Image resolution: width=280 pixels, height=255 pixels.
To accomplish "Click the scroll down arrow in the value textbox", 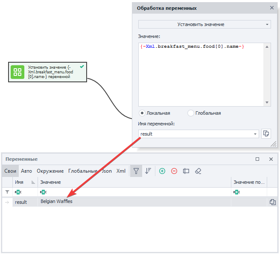I will click(x=267, y=103).
